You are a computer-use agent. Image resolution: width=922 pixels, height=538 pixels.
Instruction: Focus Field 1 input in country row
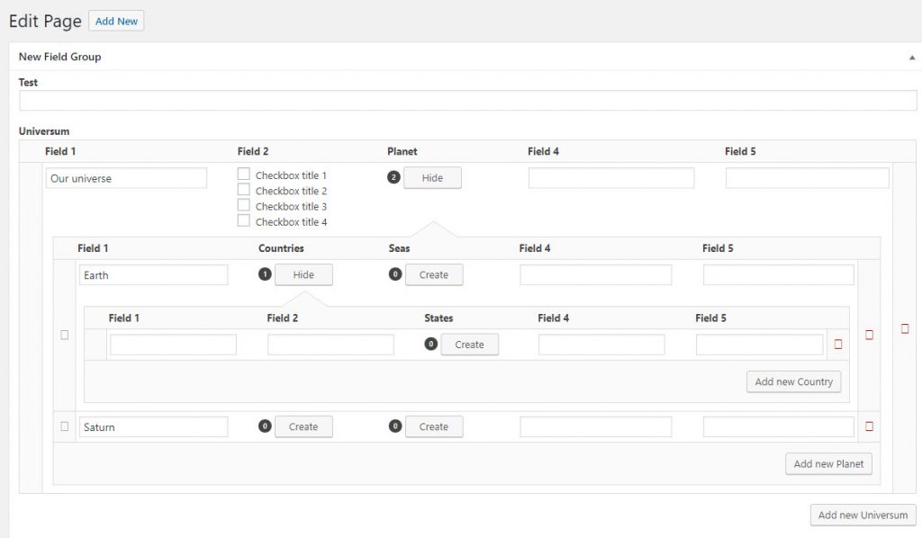click(174, 345)
